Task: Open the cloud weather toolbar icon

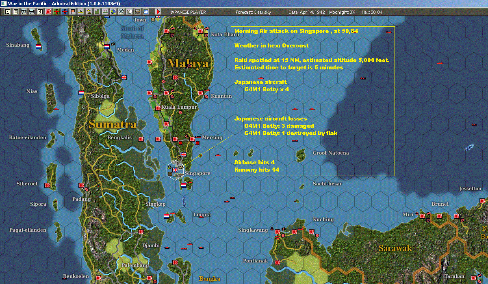Action: (x=146, y=12)
